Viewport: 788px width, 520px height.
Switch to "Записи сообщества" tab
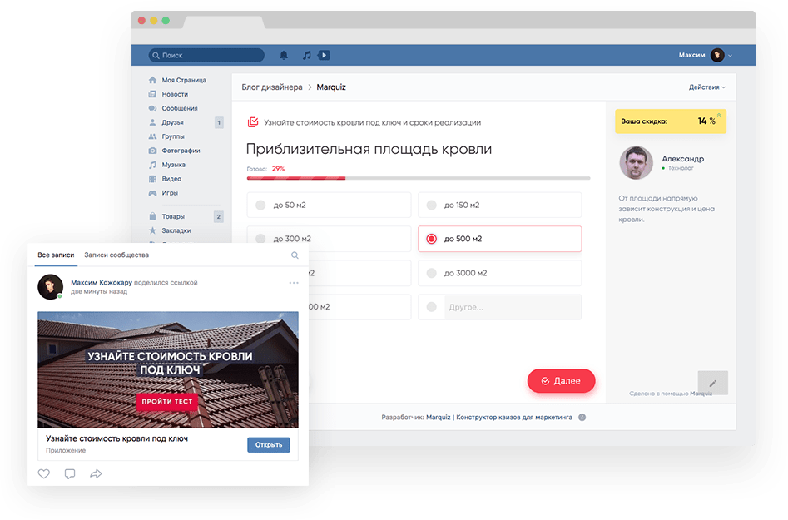(116, 255)
